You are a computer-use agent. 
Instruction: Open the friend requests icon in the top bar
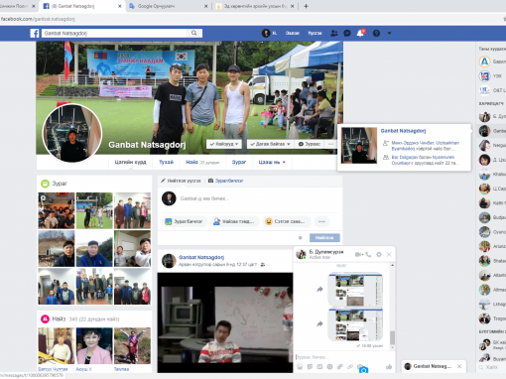click(334, 33)
